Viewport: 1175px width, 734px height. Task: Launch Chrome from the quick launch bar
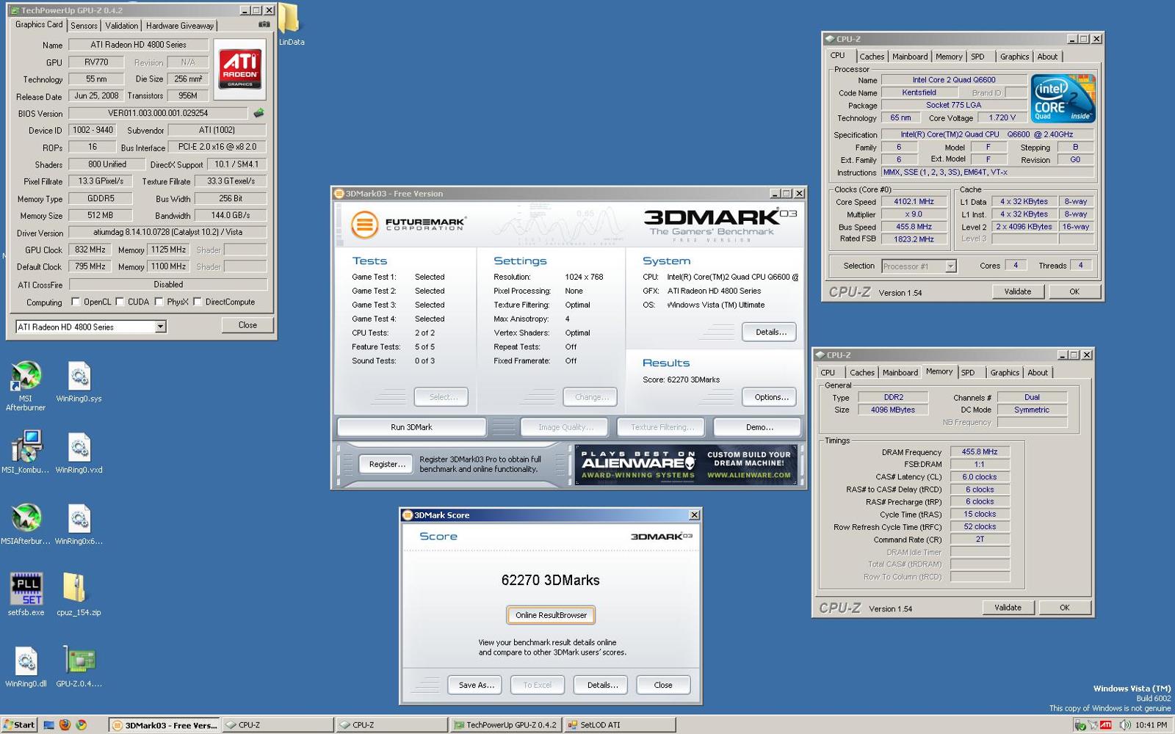coord(81,725)
